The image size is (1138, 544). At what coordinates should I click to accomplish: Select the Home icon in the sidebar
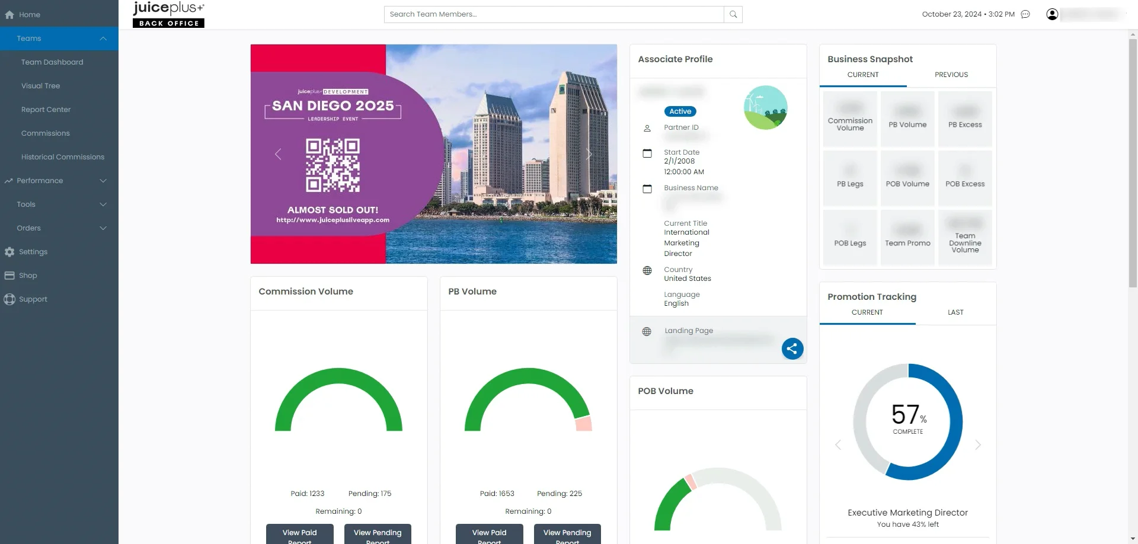[9, 14]
